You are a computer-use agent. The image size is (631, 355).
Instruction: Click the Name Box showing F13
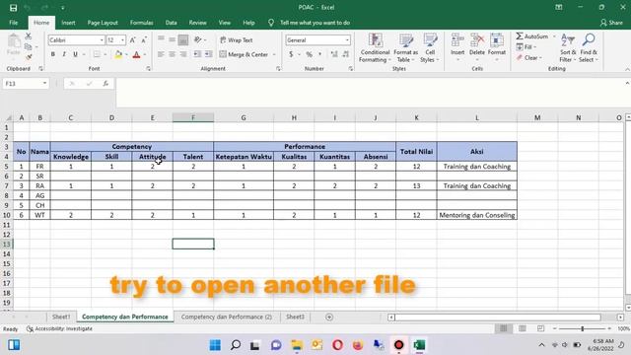click(25, 83)
